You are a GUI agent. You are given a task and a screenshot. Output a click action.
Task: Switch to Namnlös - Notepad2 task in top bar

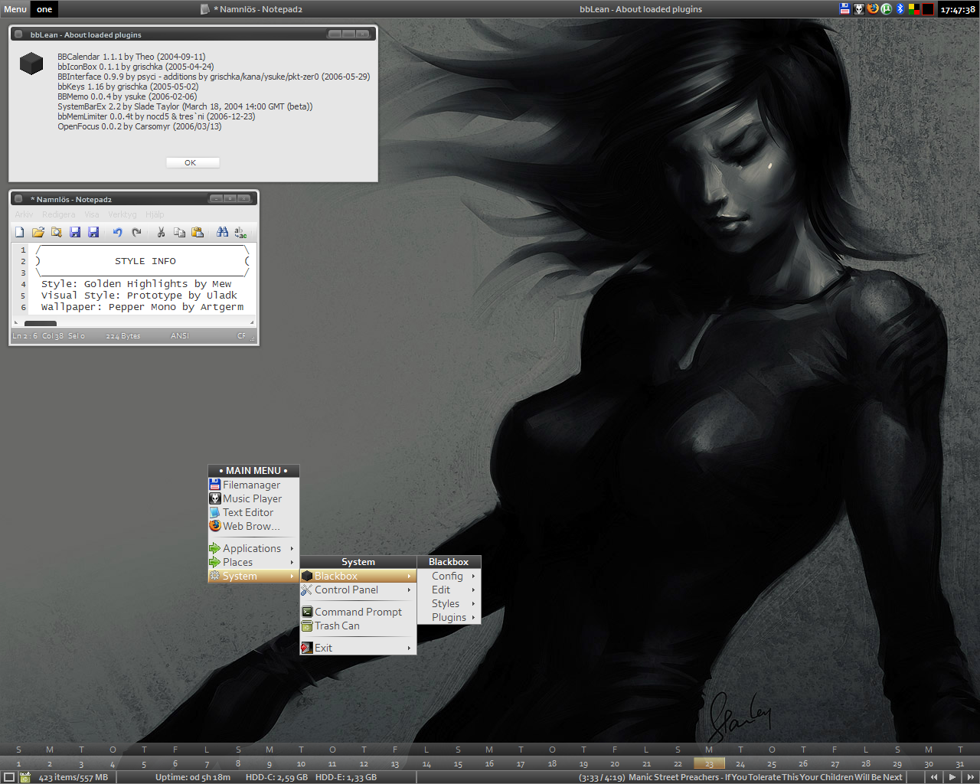(x=251, y=9)
